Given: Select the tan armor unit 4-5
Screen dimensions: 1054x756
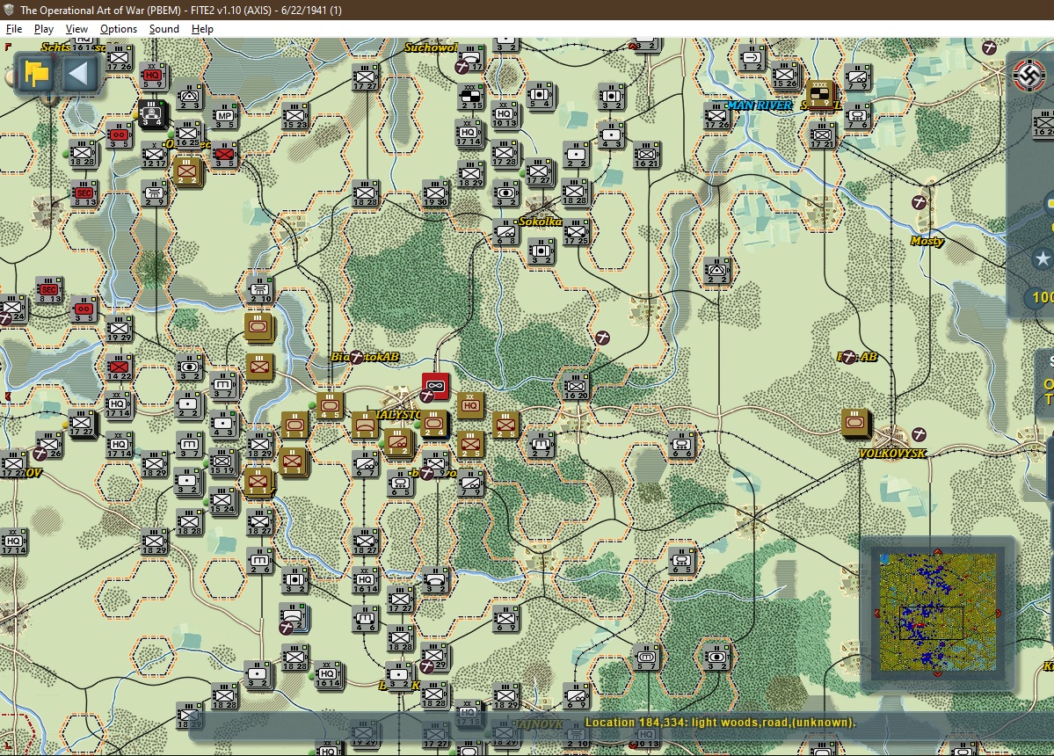Looking at the screenshot, I should (x=330, y=406).
